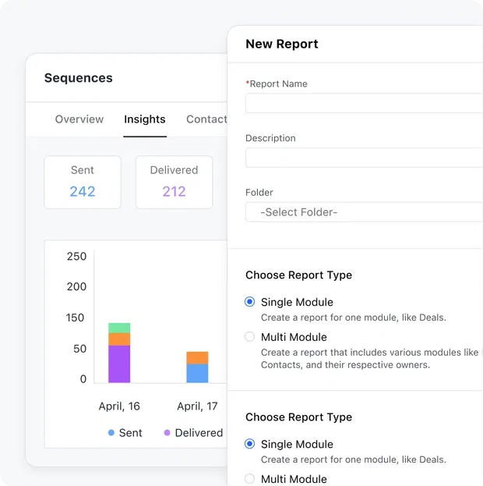This screenshot has height=486, width=483.
Task: Click the Report Name input field
Action: pos(364,104)
